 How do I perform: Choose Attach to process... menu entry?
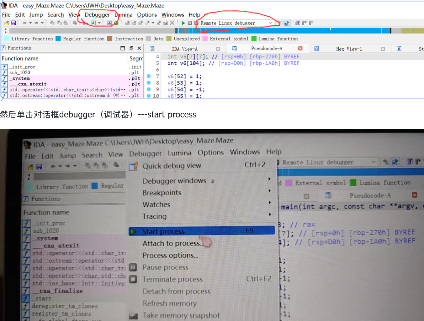(173, 243)
